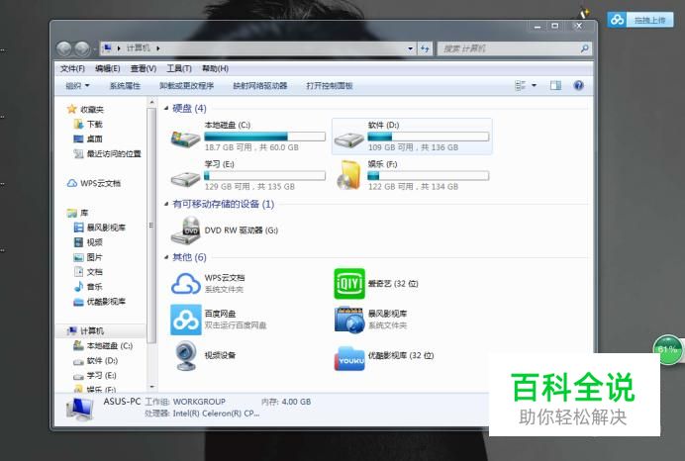685x461 pixels.
Task: Click 映射网络驱动器 button
Action: pyautogui.click(x=260, y=85)
